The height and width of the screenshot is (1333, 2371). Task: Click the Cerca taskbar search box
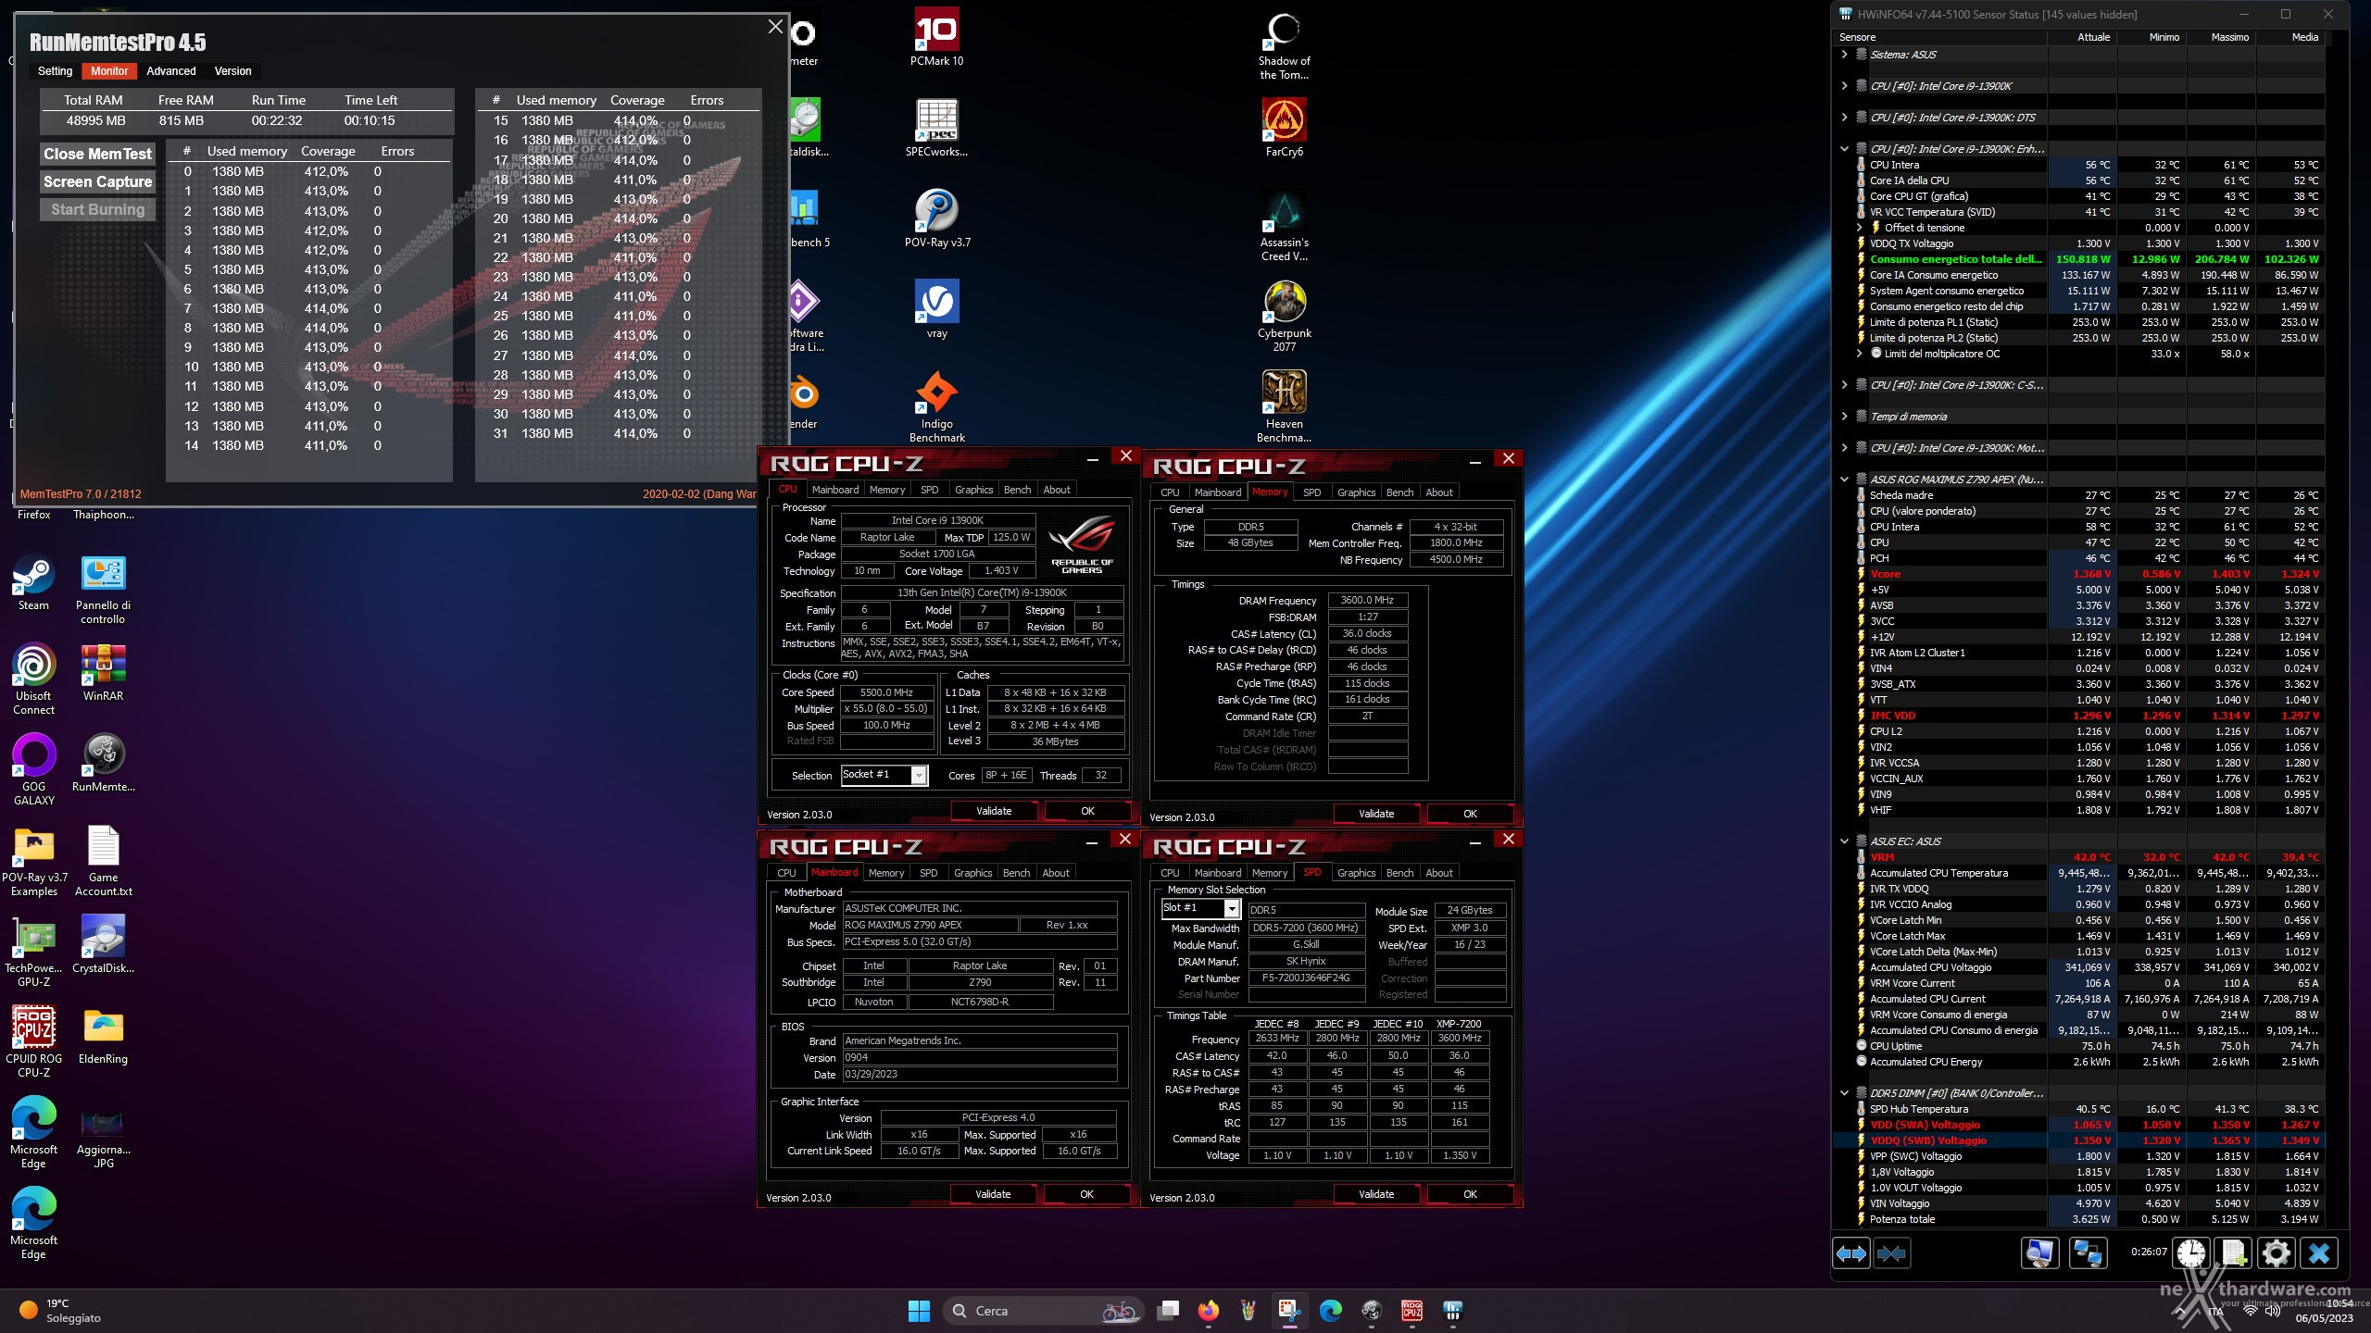click(1044, 1311)
